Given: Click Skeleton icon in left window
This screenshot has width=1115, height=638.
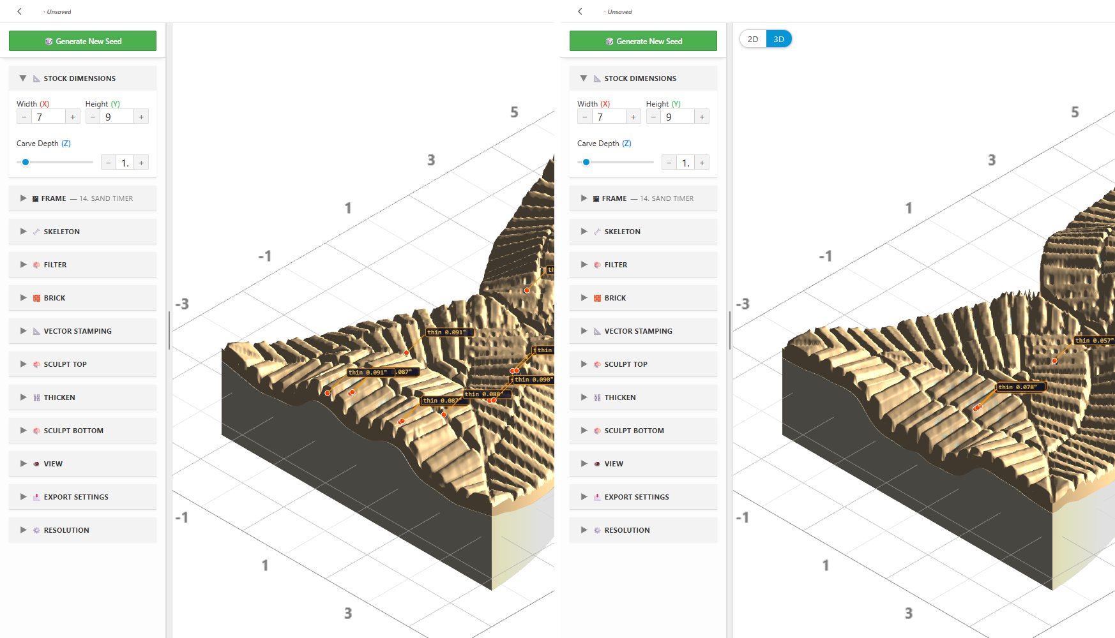Looking at the screenshot, I should [36, 232].
